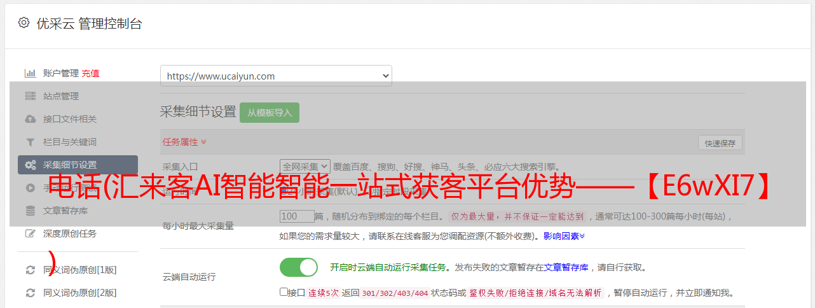Open the 接口文件相关 sidebar item

[70, 119]
